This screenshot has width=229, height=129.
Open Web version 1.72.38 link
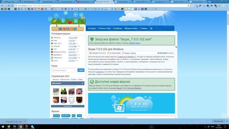coord(72,40)
